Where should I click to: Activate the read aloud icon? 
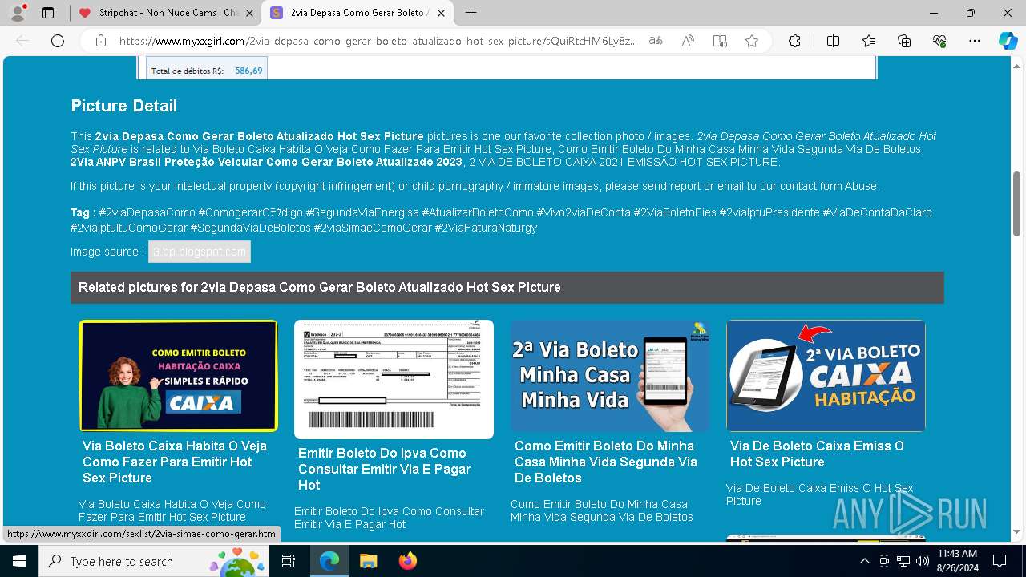(688, 41)
